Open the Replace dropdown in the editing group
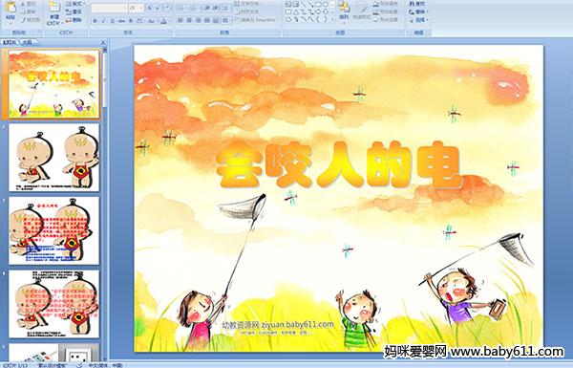The image size is (573, 368). click(x=418, y=11)
